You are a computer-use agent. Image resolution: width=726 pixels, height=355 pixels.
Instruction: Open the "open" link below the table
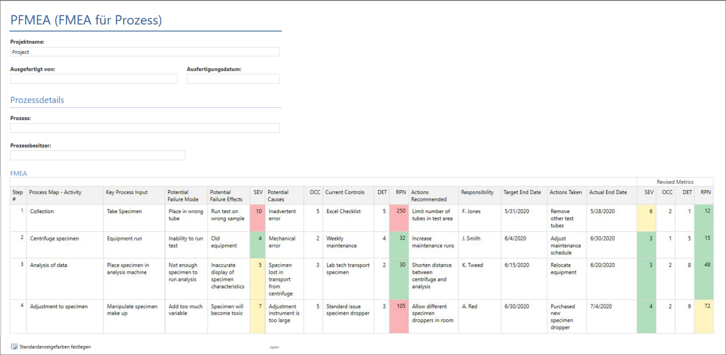click(275, 347)
